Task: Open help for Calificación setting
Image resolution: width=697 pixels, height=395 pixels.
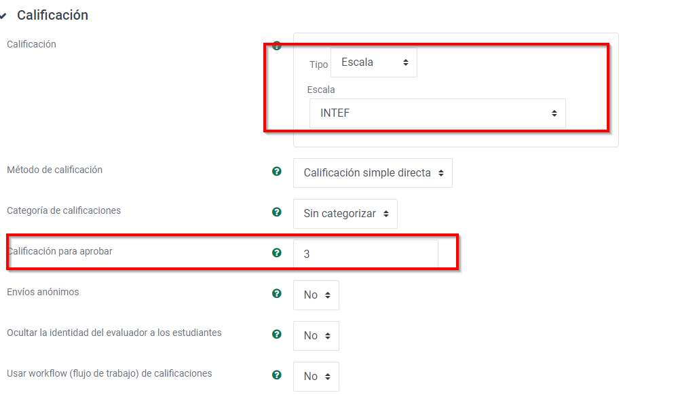Action: pos(276,45)
